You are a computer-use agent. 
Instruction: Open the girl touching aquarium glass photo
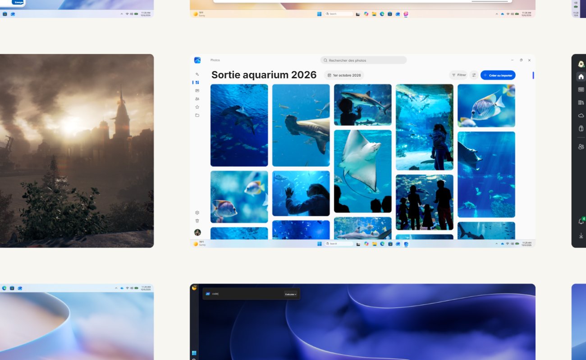(301, 193)
